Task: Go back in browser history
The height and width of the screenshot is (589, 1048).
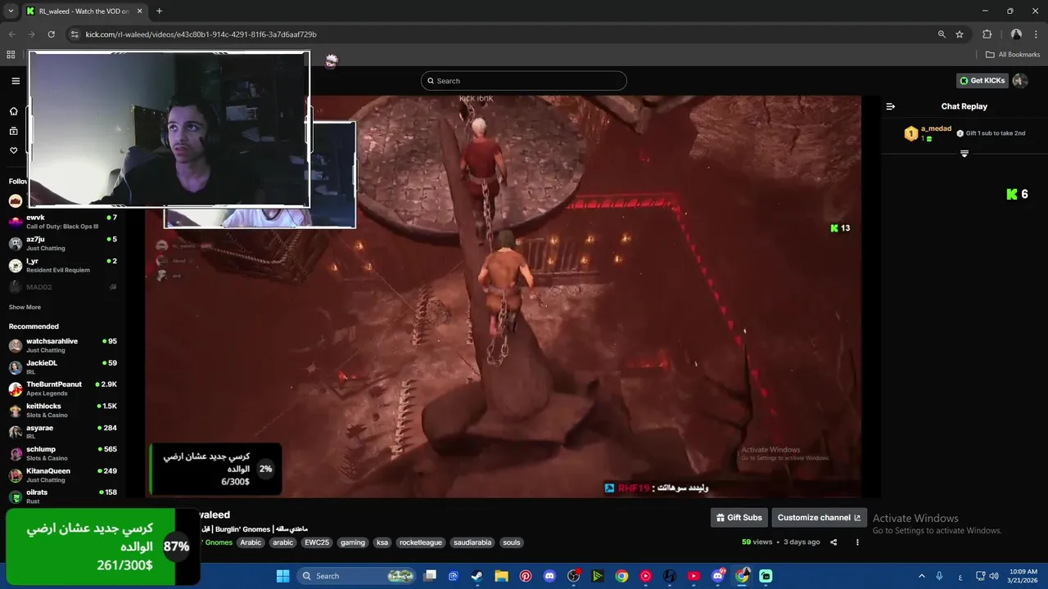Action: pos(11,34)
